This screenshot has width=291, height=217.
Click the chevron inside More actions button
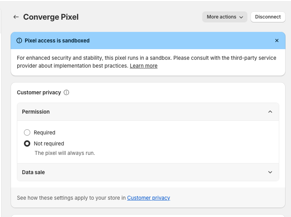241,17
